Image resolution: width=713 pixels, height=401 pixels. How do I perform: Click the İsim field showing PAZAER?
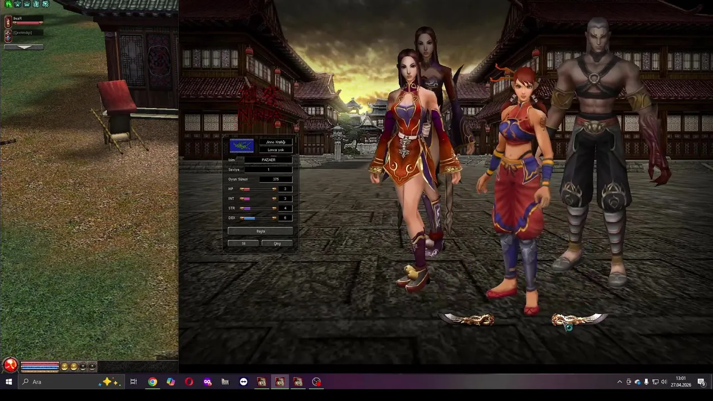coord(268,160)
